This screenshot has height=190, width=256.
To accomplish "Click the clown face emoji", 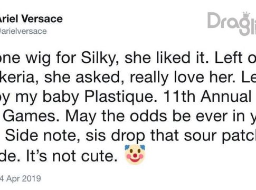I will coord(135,155).
